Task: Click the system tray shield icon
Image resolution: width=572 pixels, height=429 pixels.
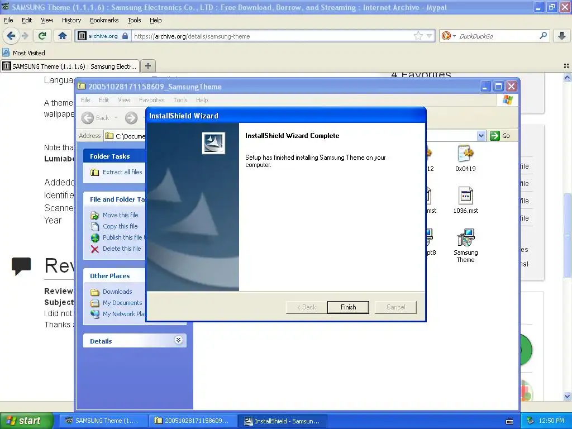Action: tap(531, 421)
